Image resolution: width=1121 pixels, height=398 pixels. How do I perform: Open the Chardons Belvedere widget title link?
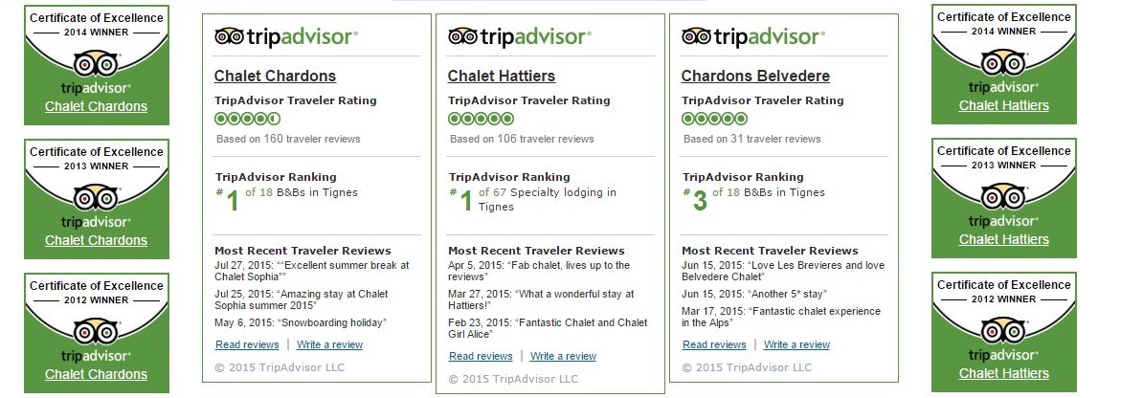coord(755,76)
